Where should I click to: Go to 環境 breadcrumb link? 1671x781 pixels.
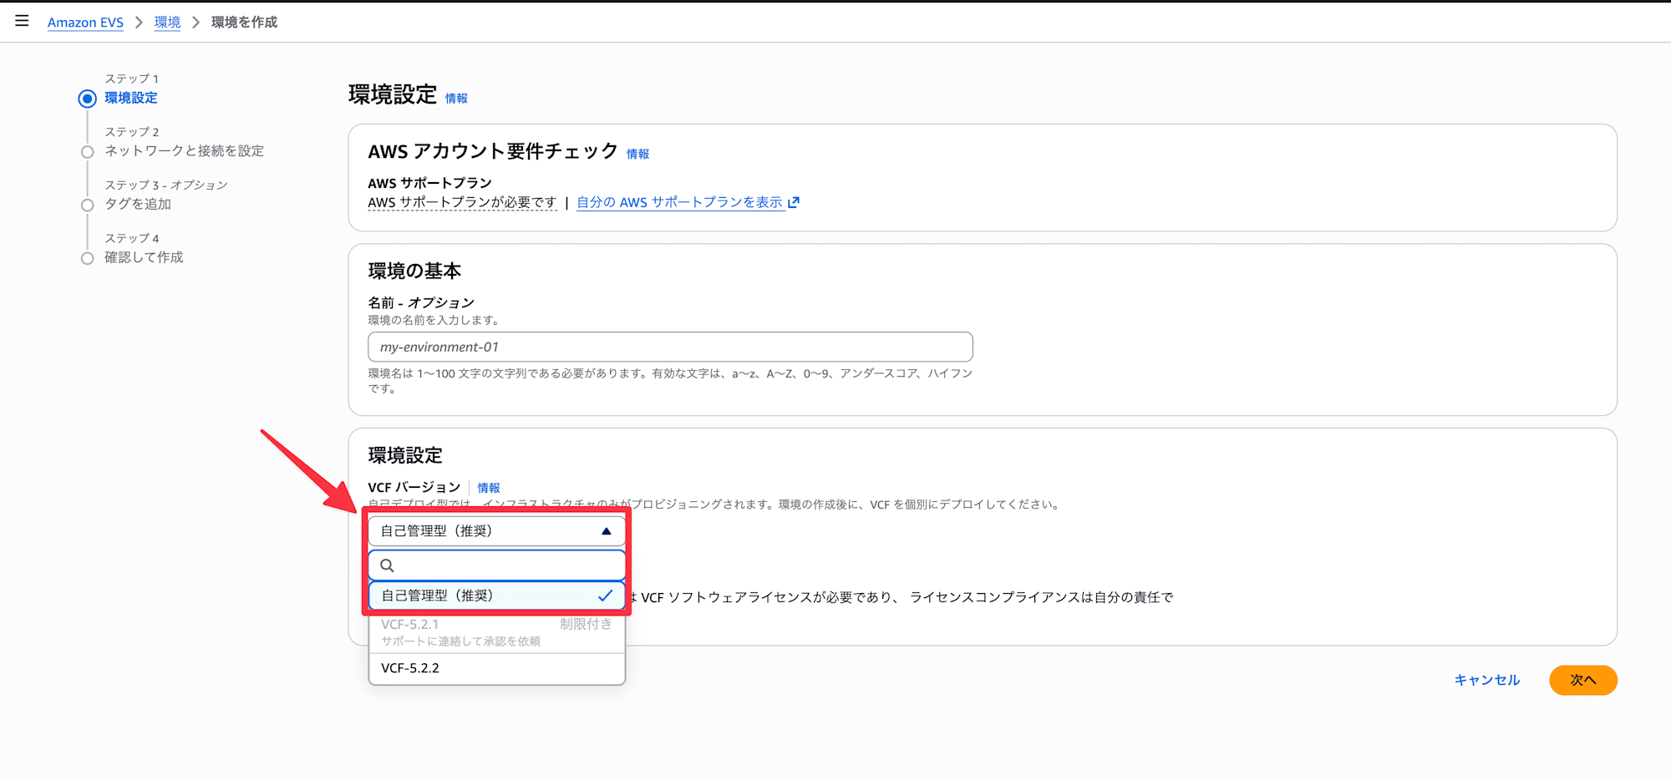coord(167,23)
